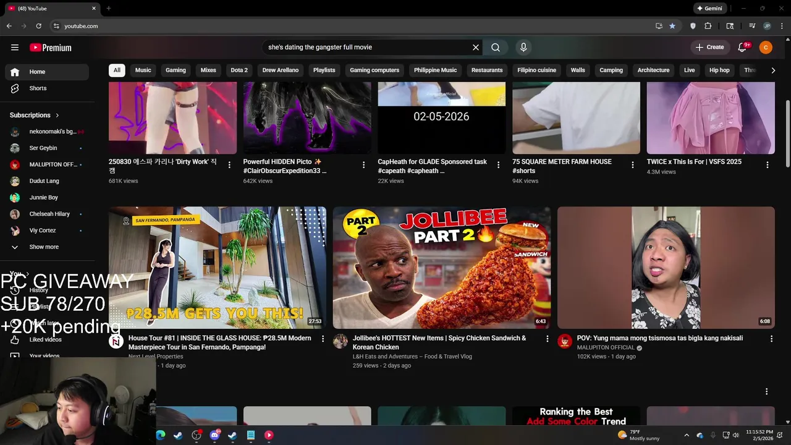Viewport: 791px width, 445px height.
Task: Open Liked videos in the sidebar
Action: click(x=47, y=339)
